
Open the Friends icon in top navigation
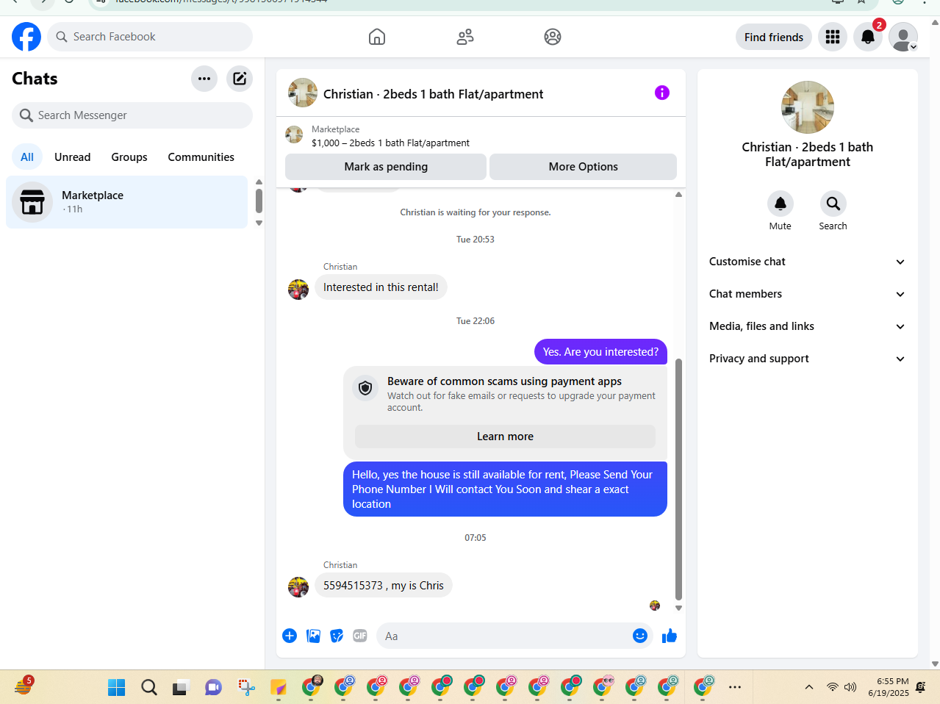click(x=465, y=37)
